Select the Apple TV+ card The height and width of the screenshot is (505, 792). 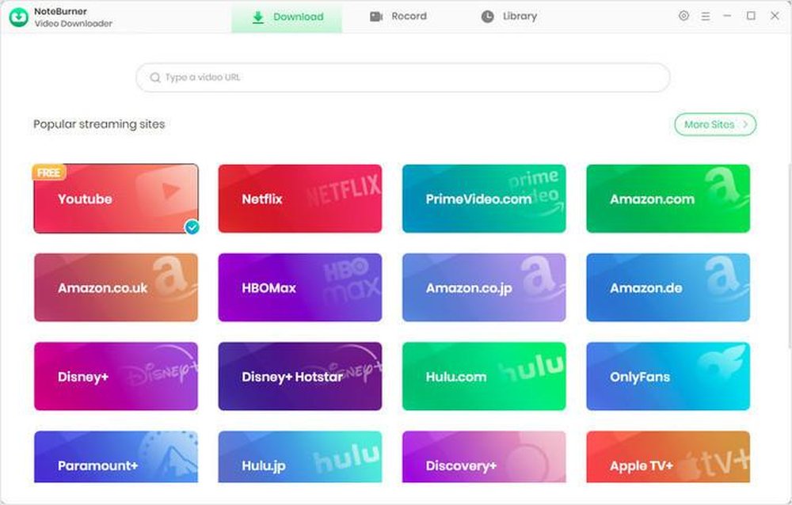coord(668,457)
